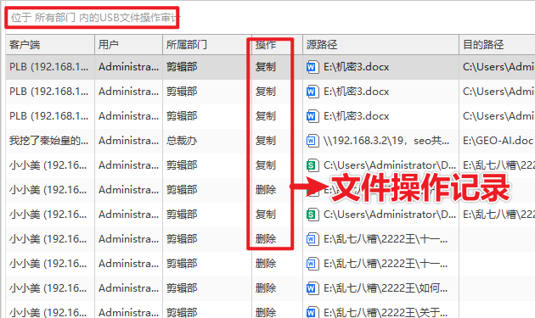The width and height of the screenshot is (535, 318).
Task: Click the 目的路径 column header
Action: coord(497,45)
